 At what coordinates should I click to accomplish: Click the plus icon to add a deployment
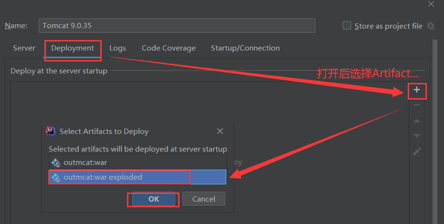tap(416, 90)
